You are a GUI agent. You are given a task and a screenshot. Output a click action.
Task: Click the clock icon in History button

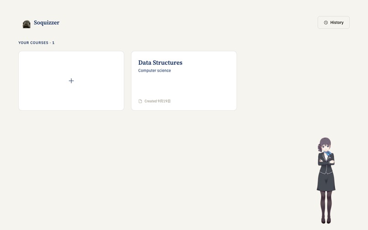(x=326, y=22)
